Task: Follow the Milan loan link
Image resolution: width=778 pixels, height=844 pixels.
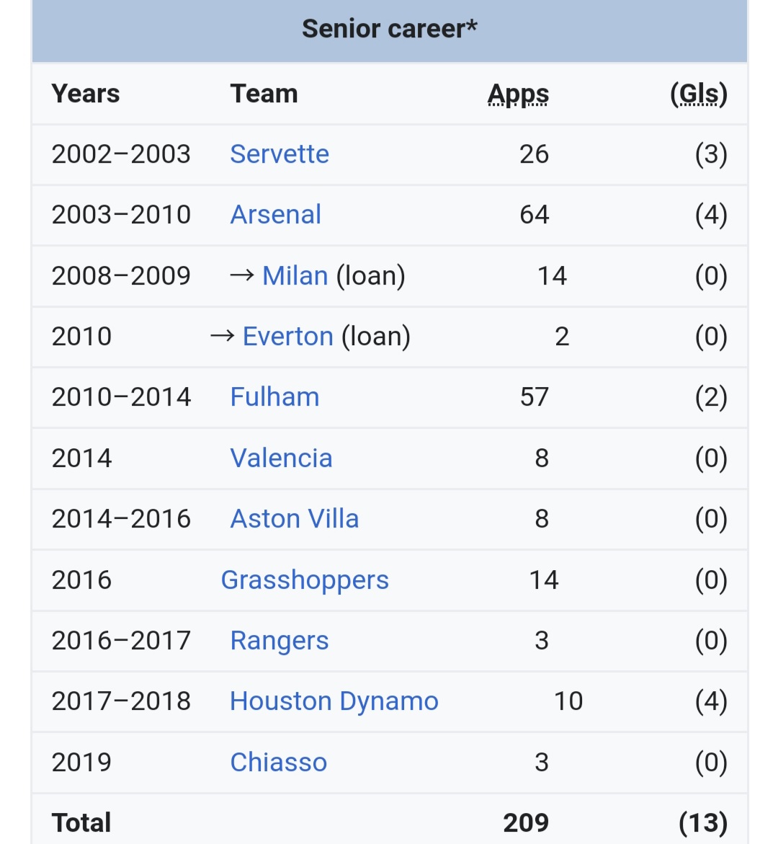Action: click(295, 276)
